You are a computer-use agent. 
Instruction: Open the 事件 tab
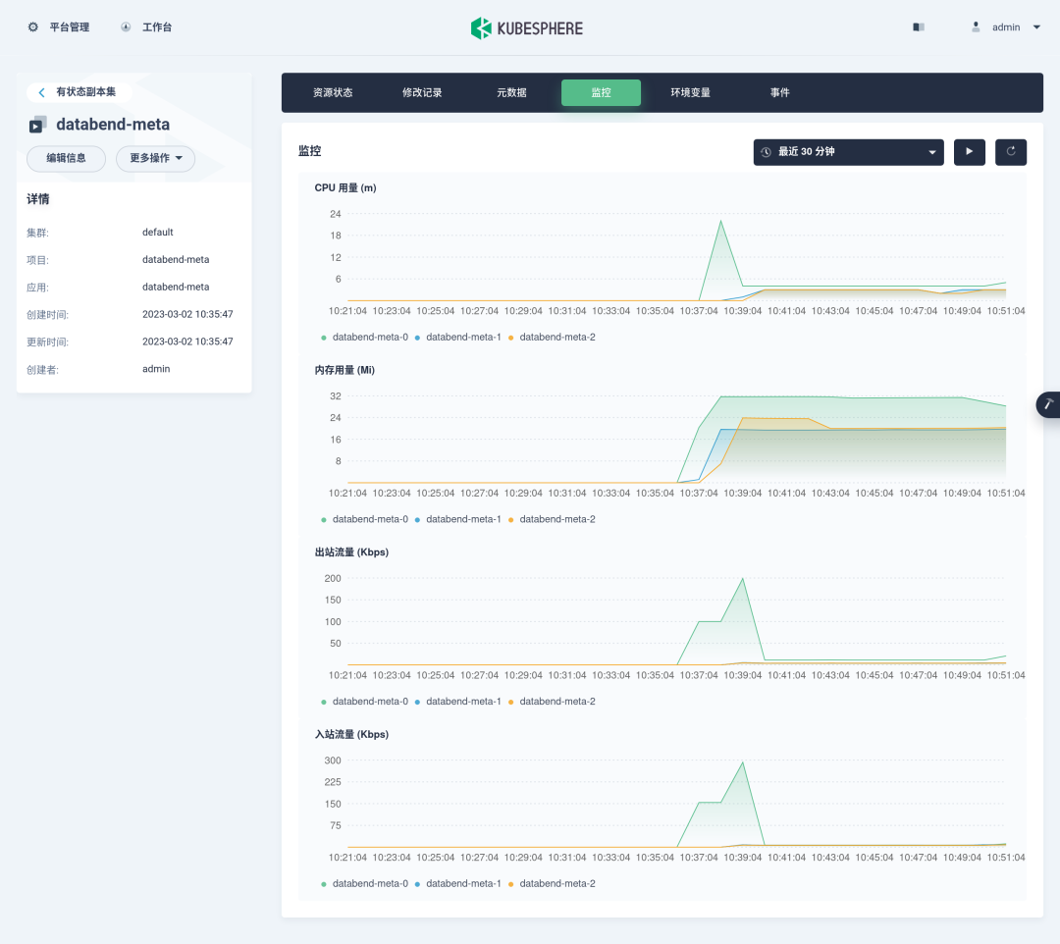(x=779, y=93)
